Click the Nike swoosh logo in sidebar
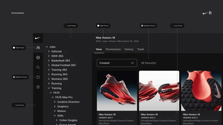Screen dimensions: 223x125 click(38, 38)
